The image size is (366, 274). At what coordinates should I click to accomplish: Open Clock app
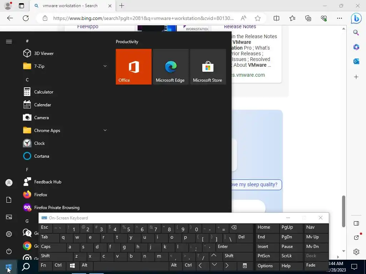[x=65, y=143]
